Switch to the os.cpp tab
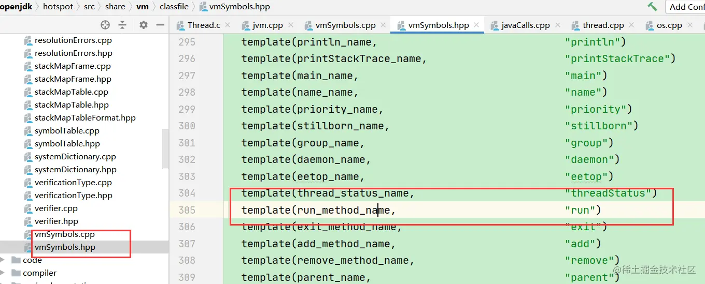The height and width of the screenshot is (284, 705). click(669, 25)
